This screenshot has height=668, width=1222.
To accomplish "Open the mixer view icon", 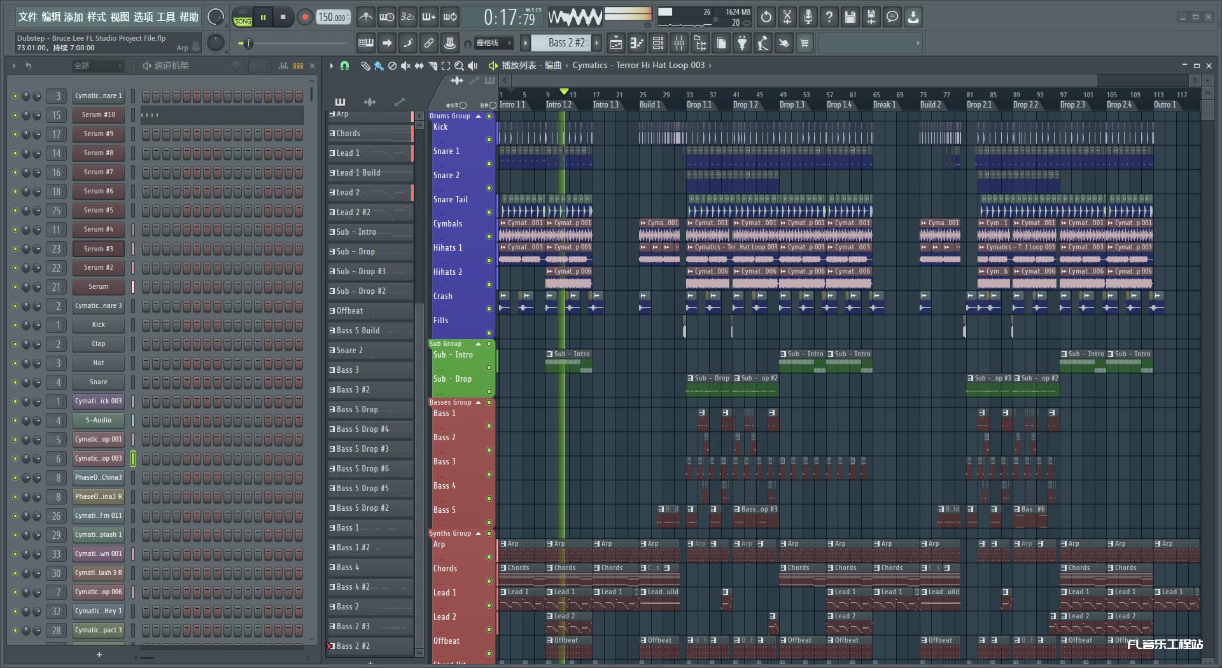I will coord(679,43).
